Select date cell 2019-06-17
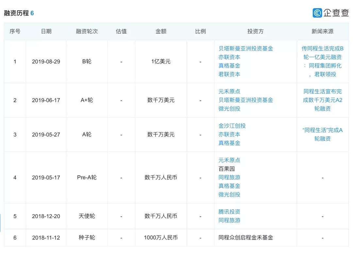The height and width of the screenshot is (255, 353). coord(46,100)
